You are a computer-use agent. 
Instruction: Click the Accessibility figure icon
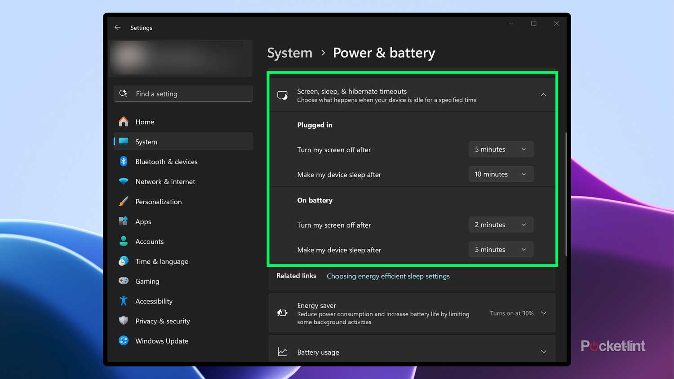(x=123, y=301)
